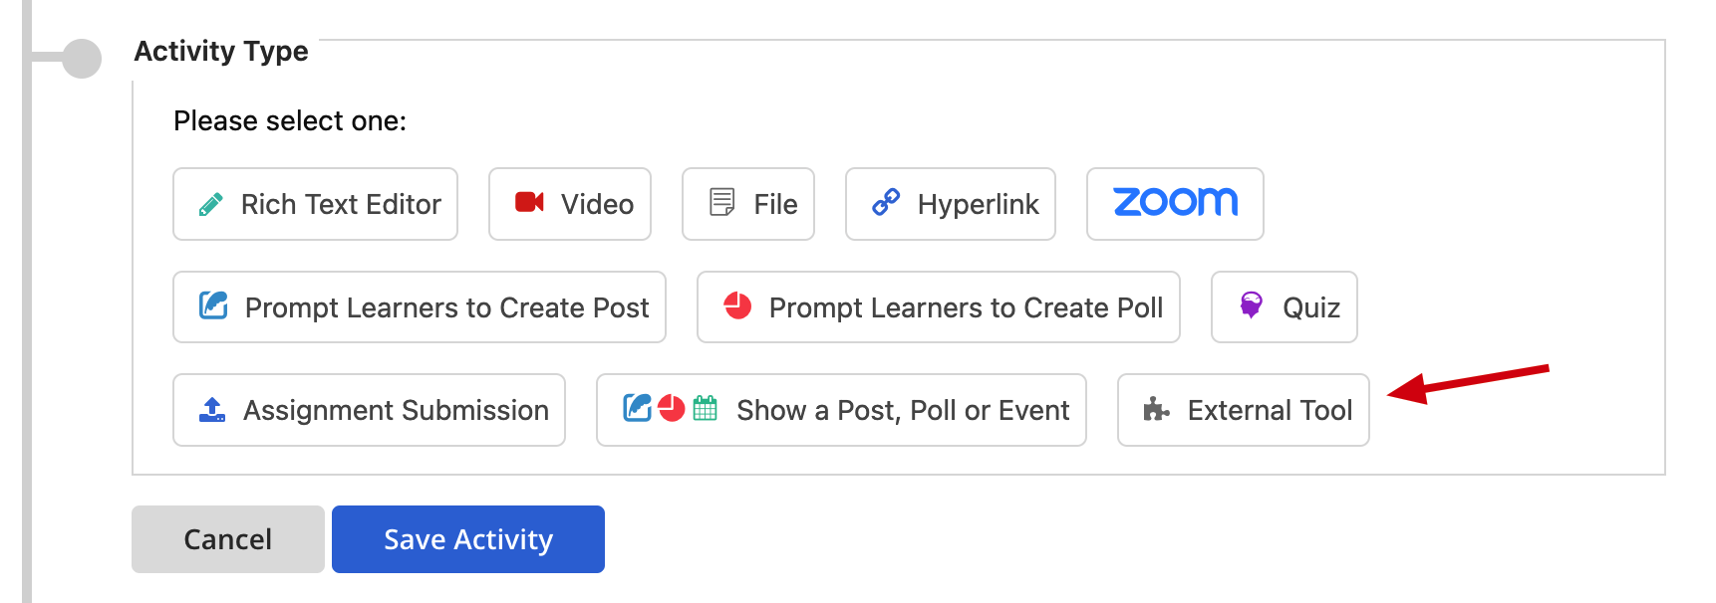Select the Zoom logo activity type
The image size is (1716, 603).
coord(1175,204)
